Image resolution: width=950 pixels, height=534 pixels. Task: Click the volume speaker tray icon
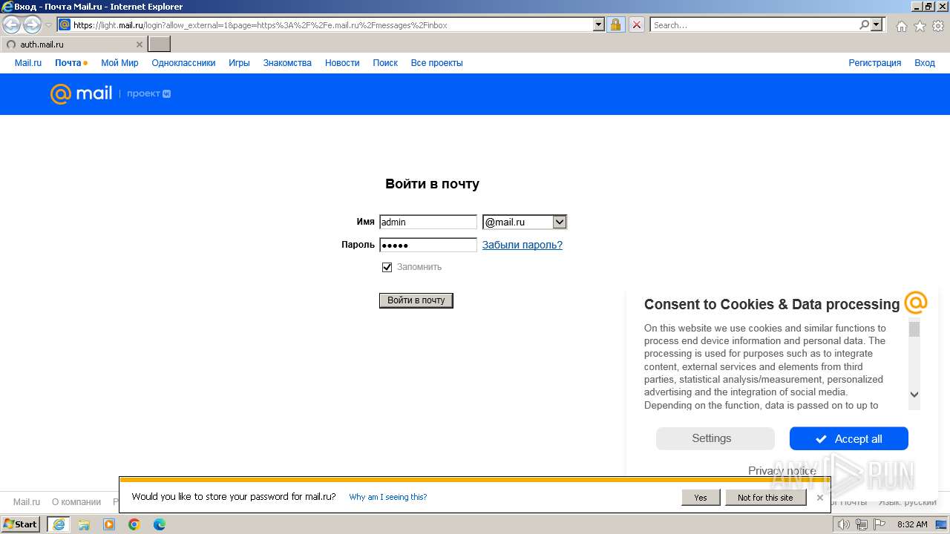844,524
